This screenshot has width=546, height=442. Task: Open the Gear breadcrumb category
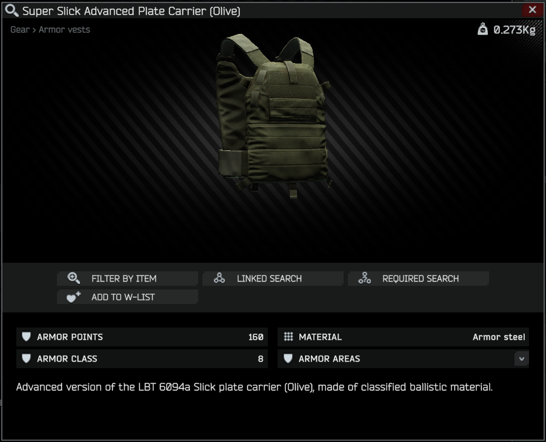(20, 30)
